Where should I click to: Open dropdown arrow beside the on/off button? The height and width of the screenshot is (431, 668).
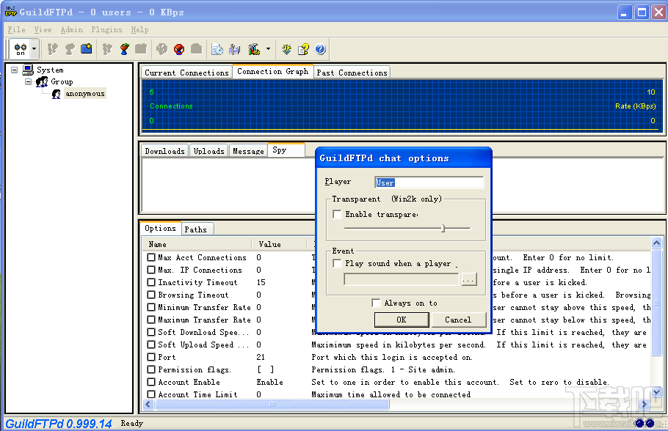[x=35, y=49]
